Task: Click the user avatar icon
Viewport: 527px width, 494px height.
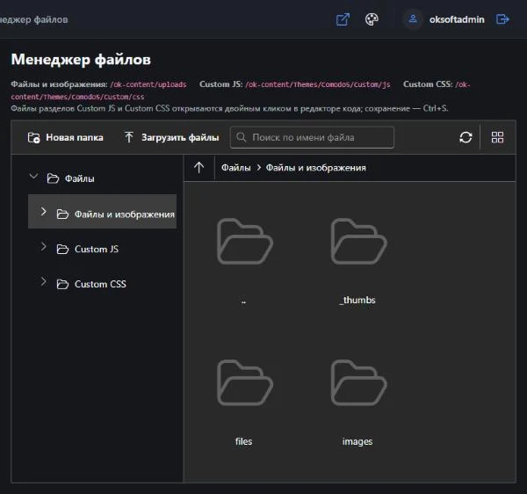Action: [413, 19]
